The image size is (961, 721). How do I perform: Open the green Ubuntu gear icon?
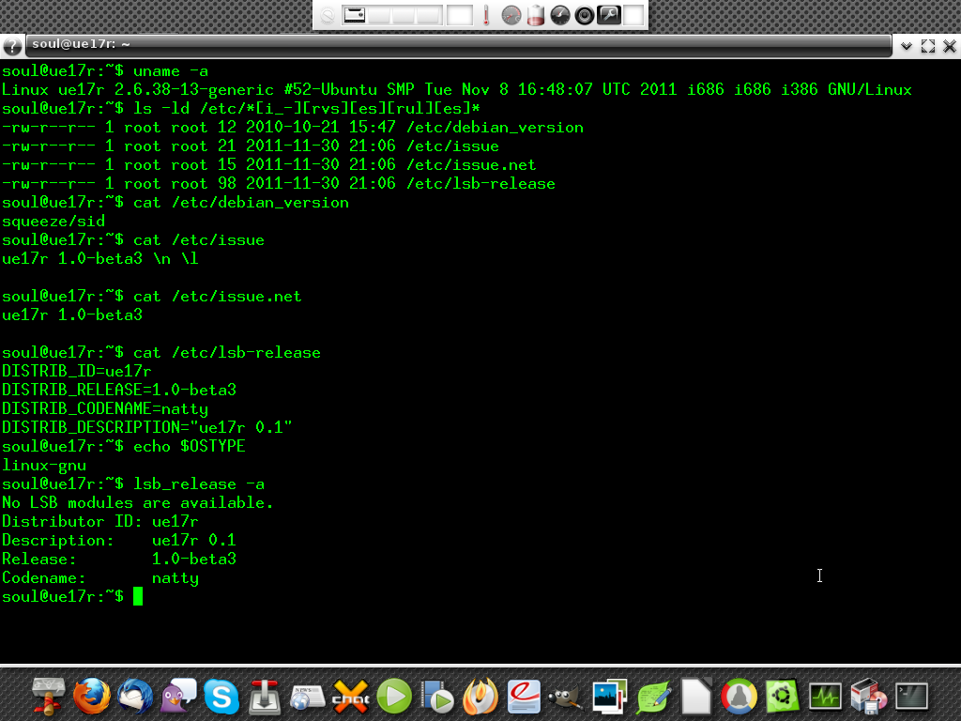coord(782,697)
